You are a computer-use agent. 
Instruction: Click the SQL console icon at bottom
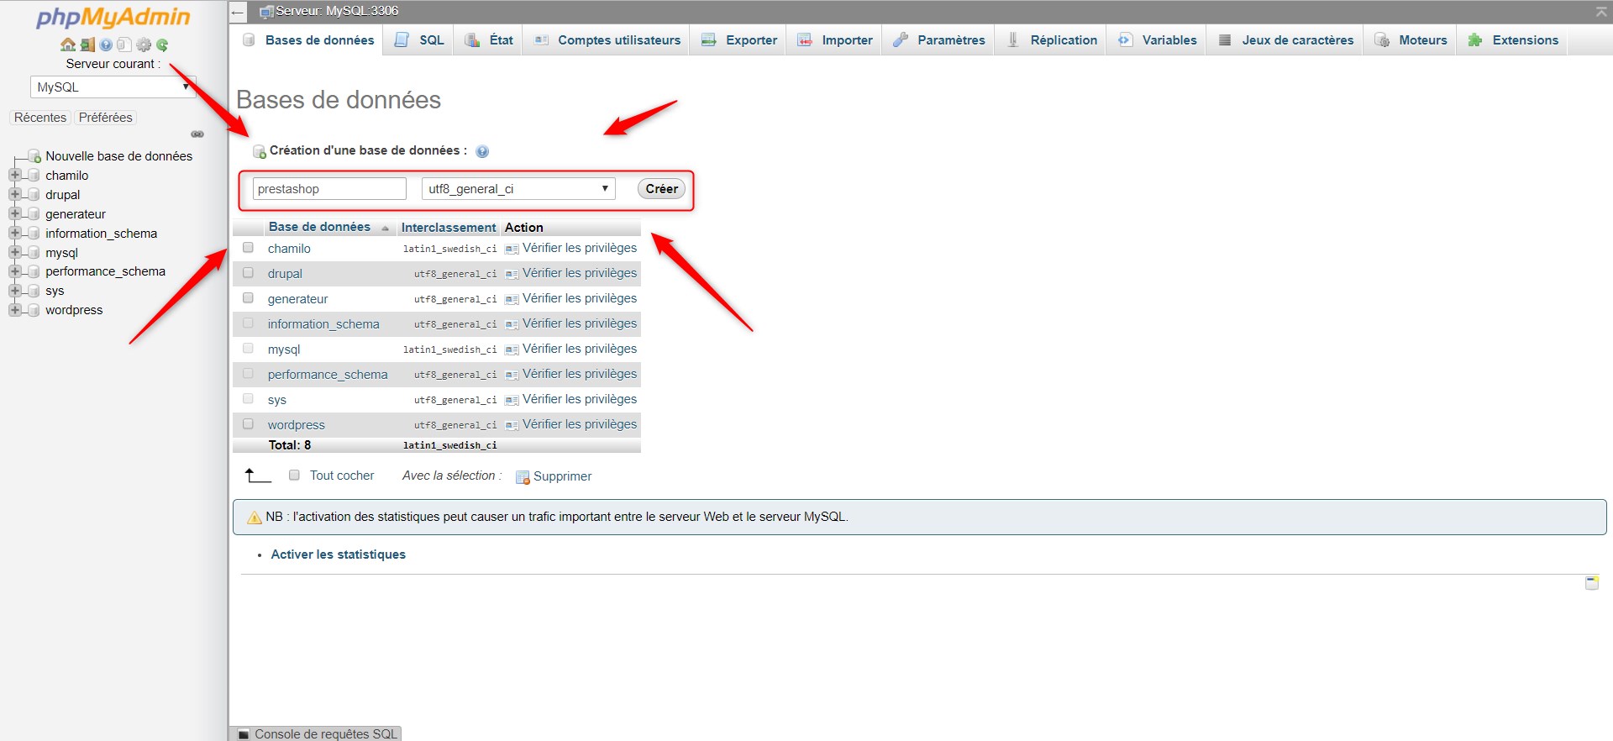[x=244, y=734]
